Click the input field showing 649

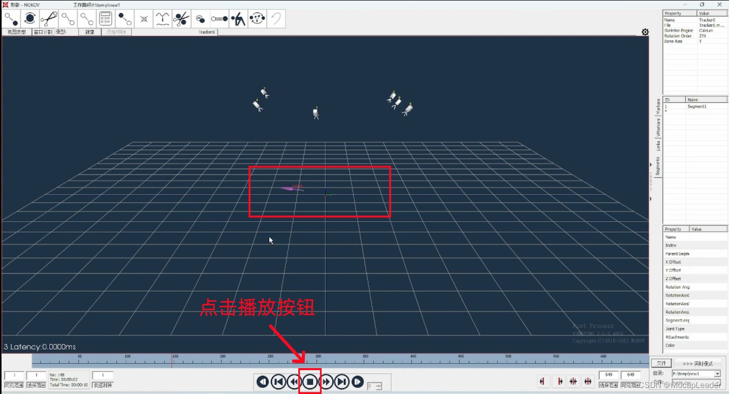pos(631,375)
